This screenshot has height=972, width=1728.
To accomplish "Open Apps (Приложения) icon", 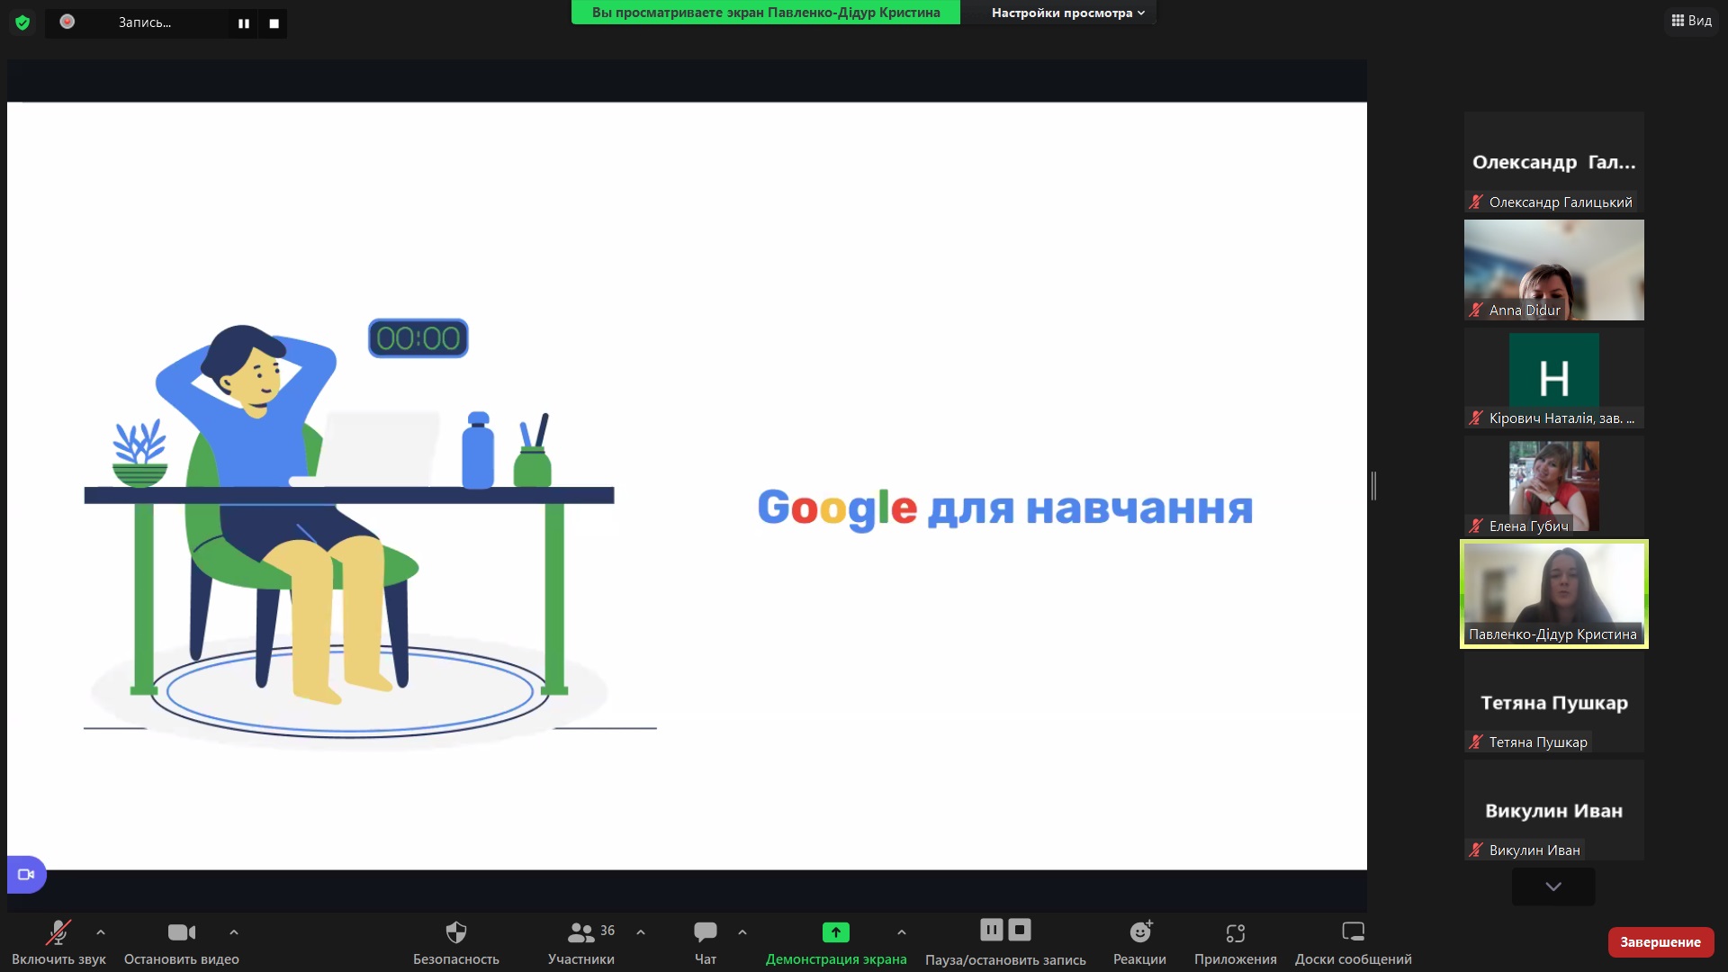I will click(1235, 932).
